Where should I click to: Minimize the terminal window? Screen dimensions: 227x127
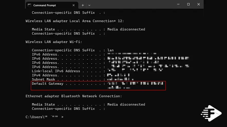tap(178, 4)
